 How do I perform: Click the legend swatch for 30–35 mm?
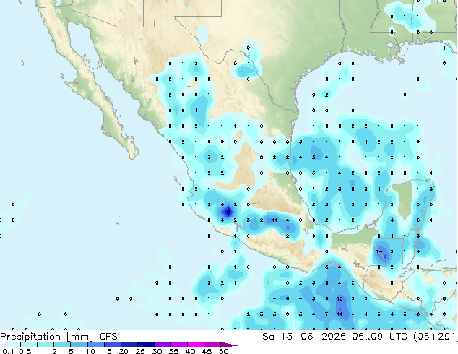click(163, 345)
